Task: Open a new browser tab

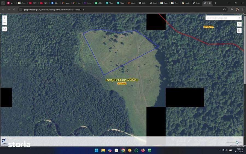Action: tap(215, 3)
